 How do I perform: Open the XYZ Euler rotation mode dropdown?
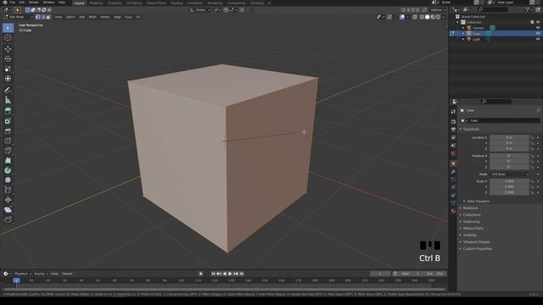[x=509, y=175]
